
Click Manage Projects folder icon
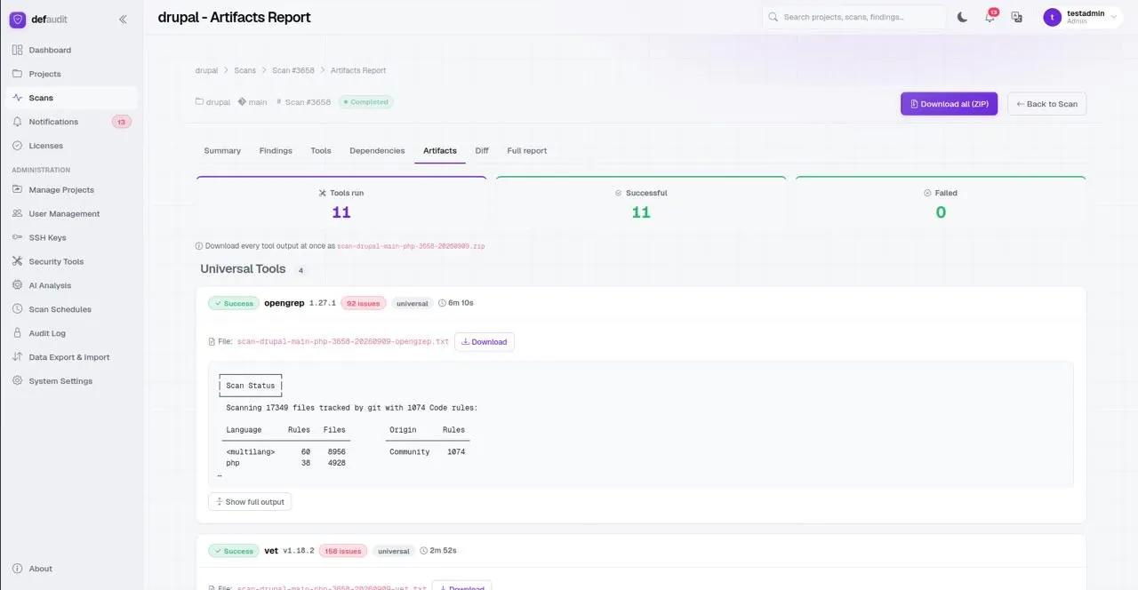pos(18,189)
